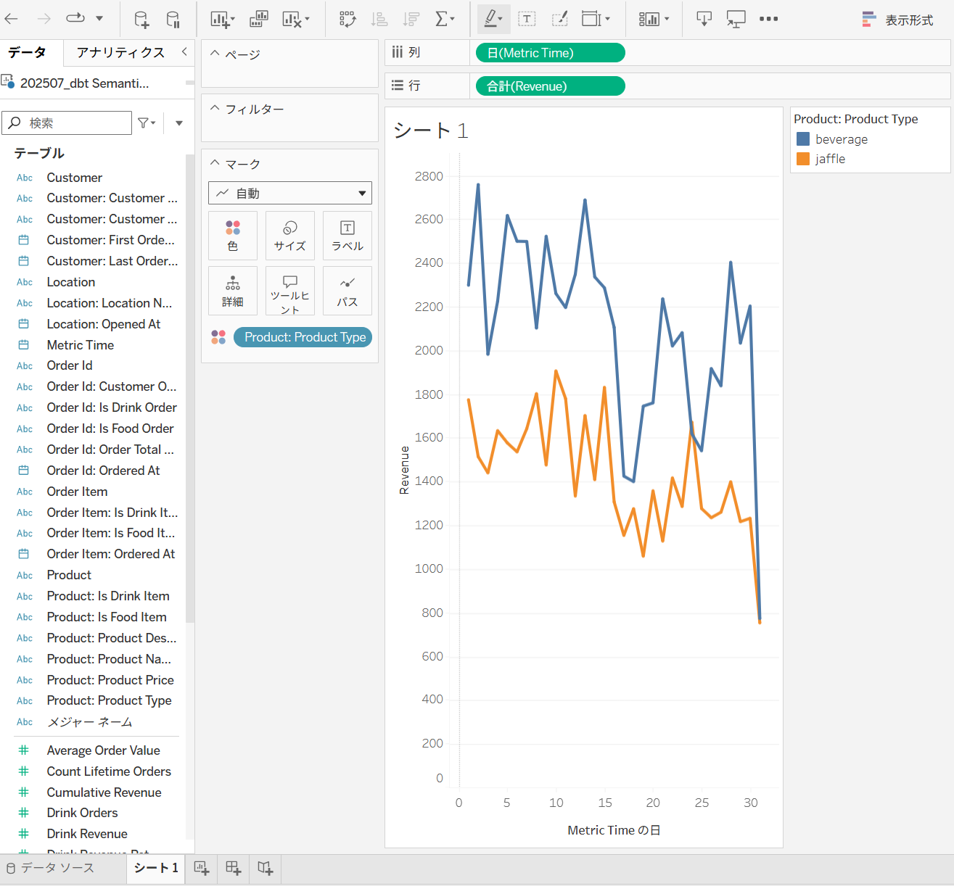Collapse the Filters shelf
The height and width of the screenshot is (886, 954).
click(215, 109)
